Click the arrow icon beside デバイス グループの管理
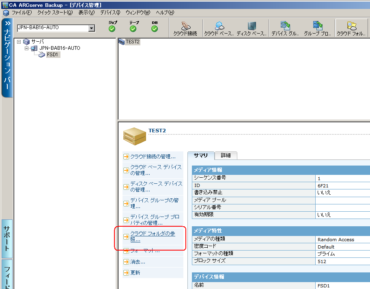The height and width of the screenshot is (289, 370). point(126,203)
